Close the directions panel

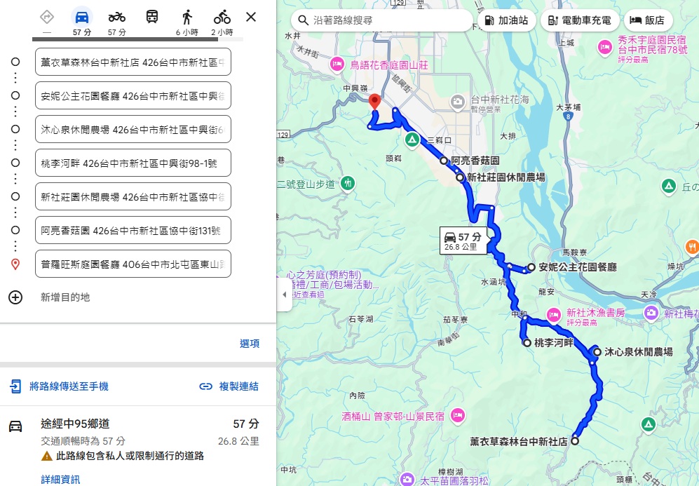click(251, 17)
